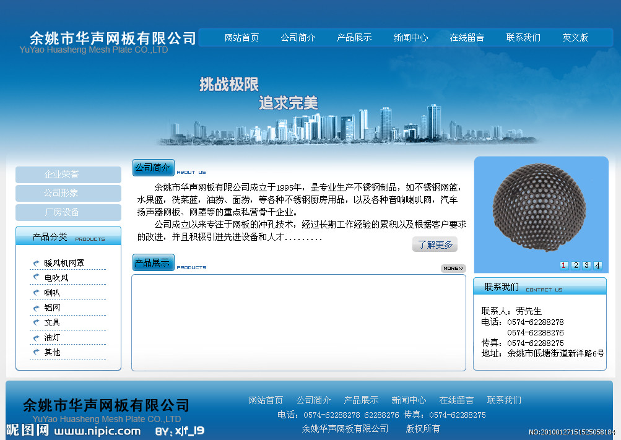This screenshot has height=440, width=621.
Task: Click the bullet icon beside 暖风机网罩
Action: pos(37,263)
